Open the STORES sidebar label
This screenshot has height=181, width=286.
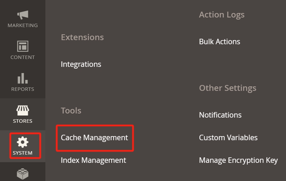click(x=23, y=121)
